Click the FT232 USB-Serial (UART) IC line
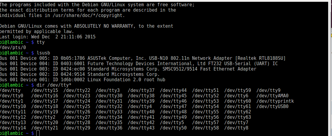332x136 pixels. (x=143, y=63)
